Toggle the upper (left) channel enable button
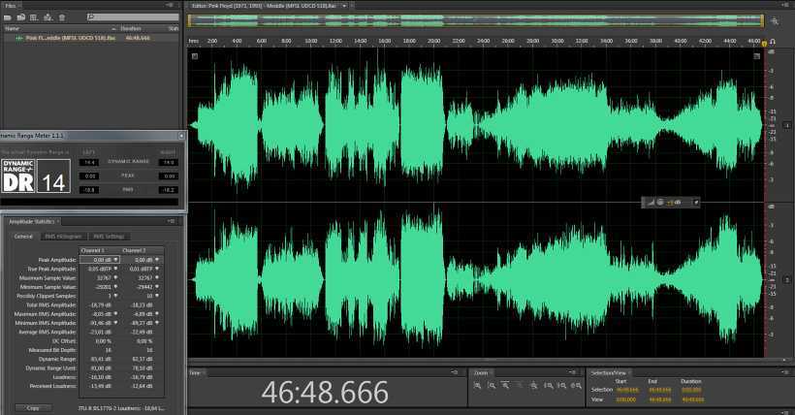Viewport: 795px width, 415px height. click(787, 125)
